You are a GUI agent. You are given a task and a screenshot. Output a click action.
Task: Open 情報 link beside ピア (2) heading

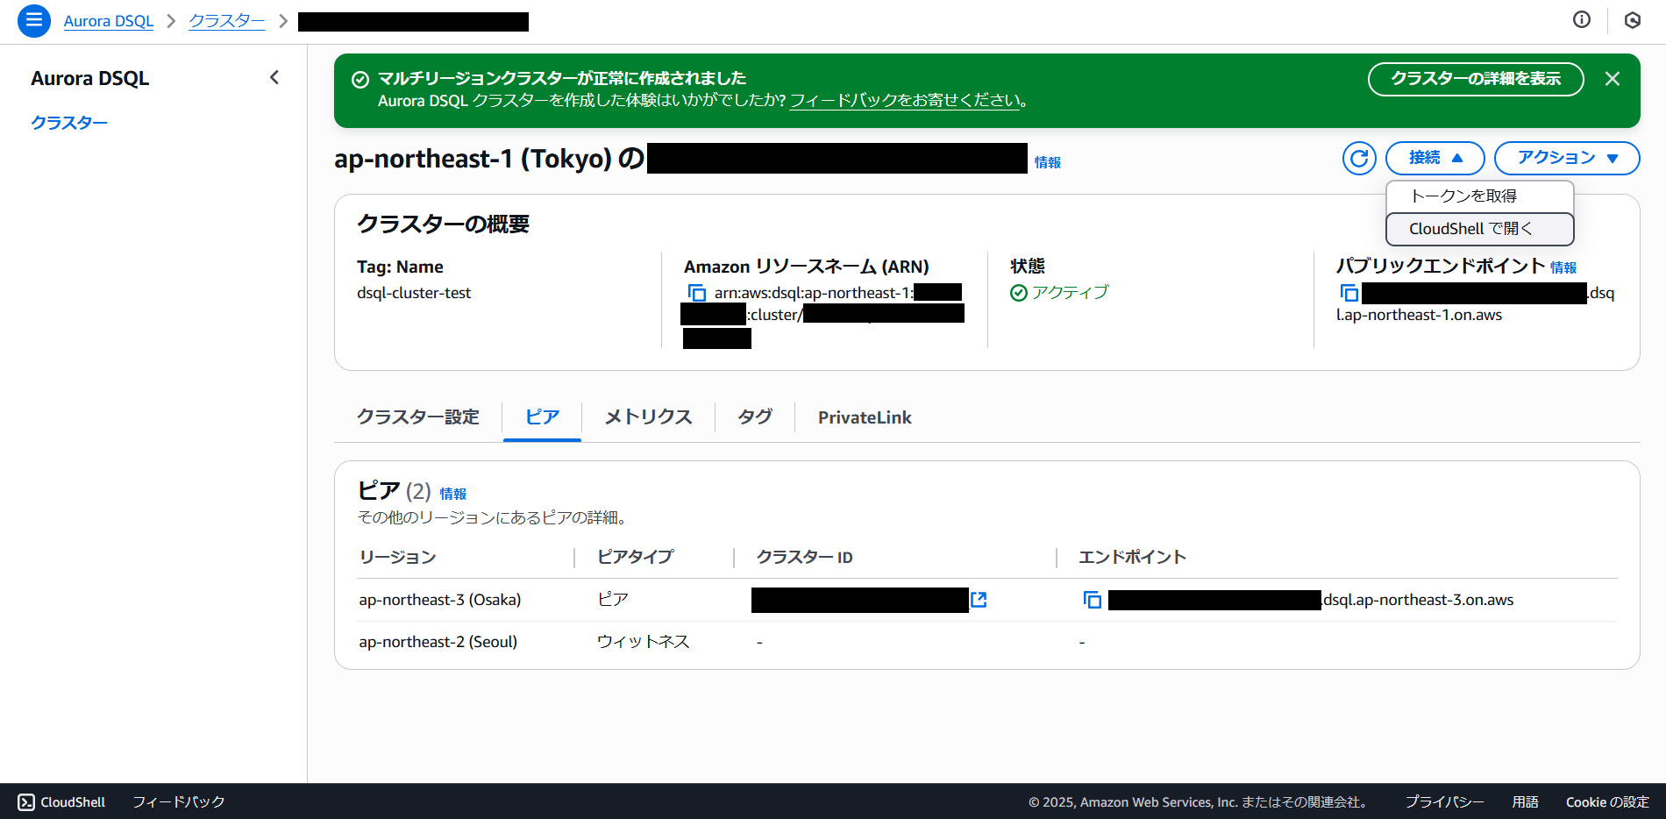pyautogui.click(x=453, y=494)
